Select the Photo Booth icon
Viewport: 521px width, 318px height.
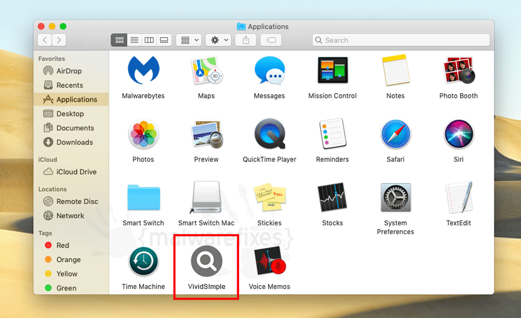(458, 70)
